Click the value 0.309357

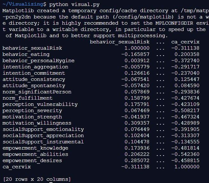coord(137,123)
